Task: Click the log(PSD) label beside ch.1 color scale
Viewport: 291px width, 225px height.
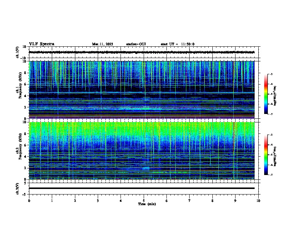Action: tap(275, 96)
